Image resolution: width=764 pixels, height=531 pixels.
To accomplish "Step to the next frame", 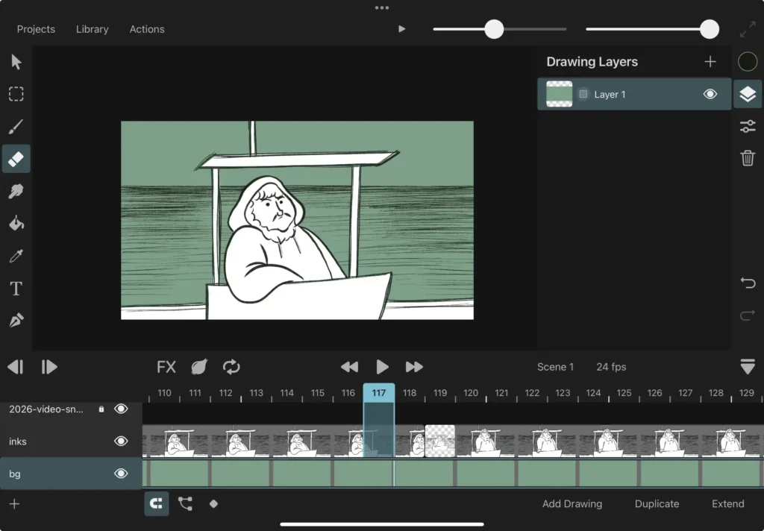I will pyautogui.click(x=49, y=367).
